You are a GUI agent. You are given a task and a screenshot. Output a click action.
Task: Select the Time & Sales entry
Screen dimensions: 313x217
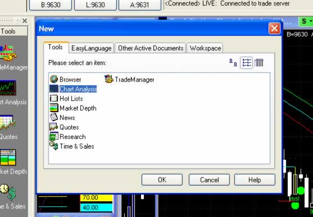point(77,146)
